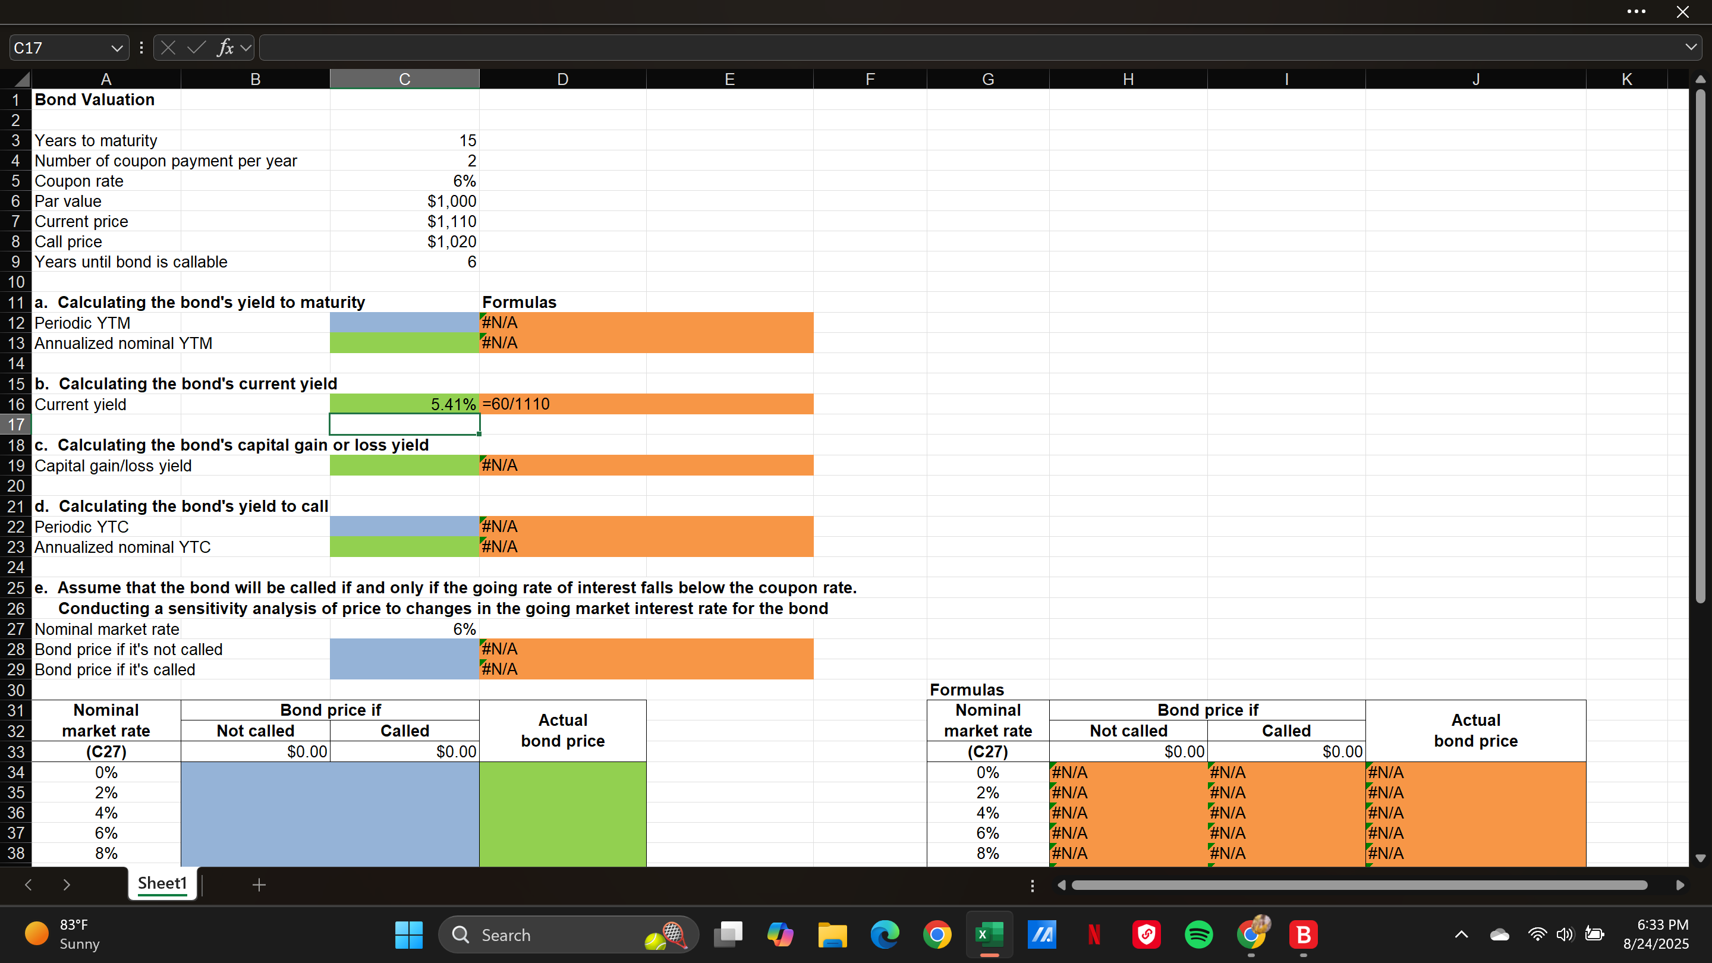1712x963 pixels.
Task: Open Spotify from the taskbar
Action: (1198, 934)
